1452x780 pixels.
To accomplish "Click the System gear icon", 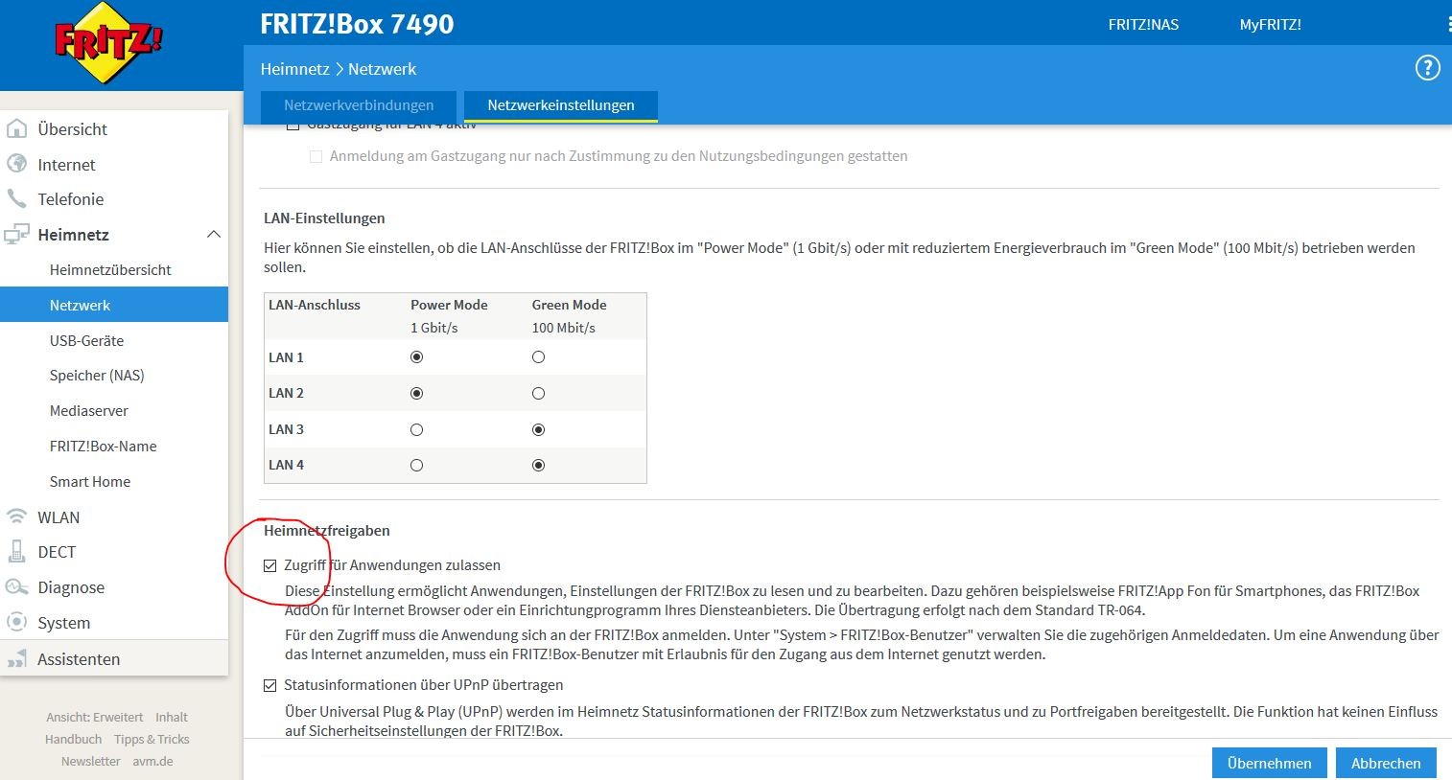I will click(17, 622).
